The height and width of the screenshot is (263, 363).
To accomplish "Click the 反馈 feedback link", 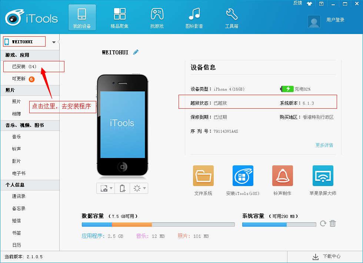I will 297,3.
